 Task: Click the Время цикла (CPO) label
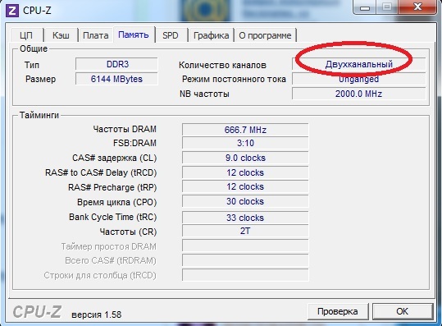[x=116, y=202]
